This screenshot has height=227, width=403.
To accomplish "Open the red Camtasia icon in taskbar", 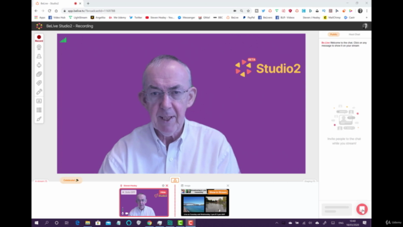I will 190,223.
